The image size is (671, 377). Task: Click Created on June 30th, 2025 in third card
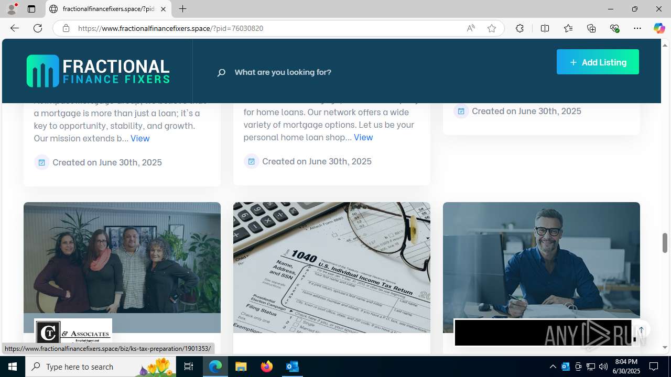pyautogui.click(x=526, y=111)
